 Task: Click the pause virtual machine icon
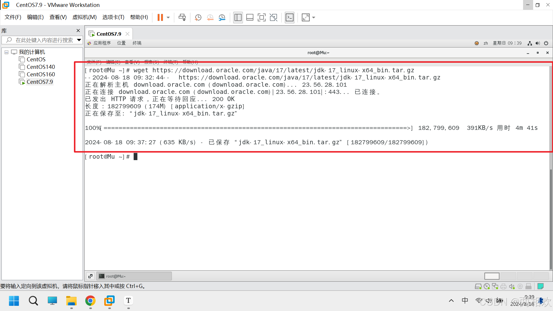click(x=160, y=18)
